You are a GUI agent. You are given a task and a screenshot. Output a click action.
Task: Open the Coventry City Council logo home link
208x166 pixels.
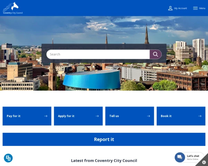(13, 8)
